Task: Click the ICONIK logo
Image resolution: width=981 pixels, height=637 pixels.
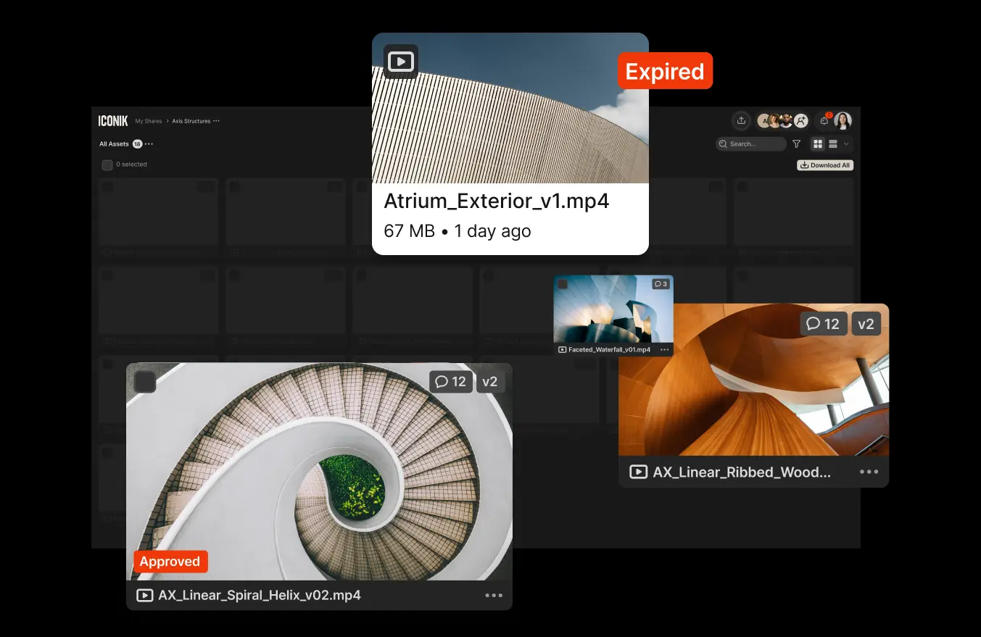Action: (x=113, y=120)
